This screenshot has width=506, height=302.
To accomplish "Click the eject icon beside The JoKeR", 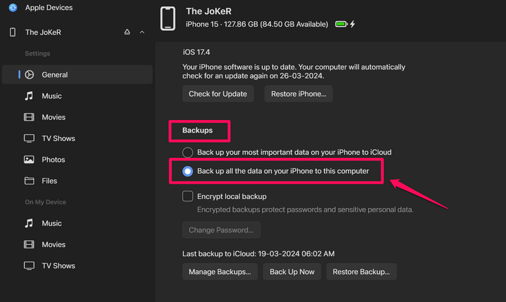I will click(127, 32).
